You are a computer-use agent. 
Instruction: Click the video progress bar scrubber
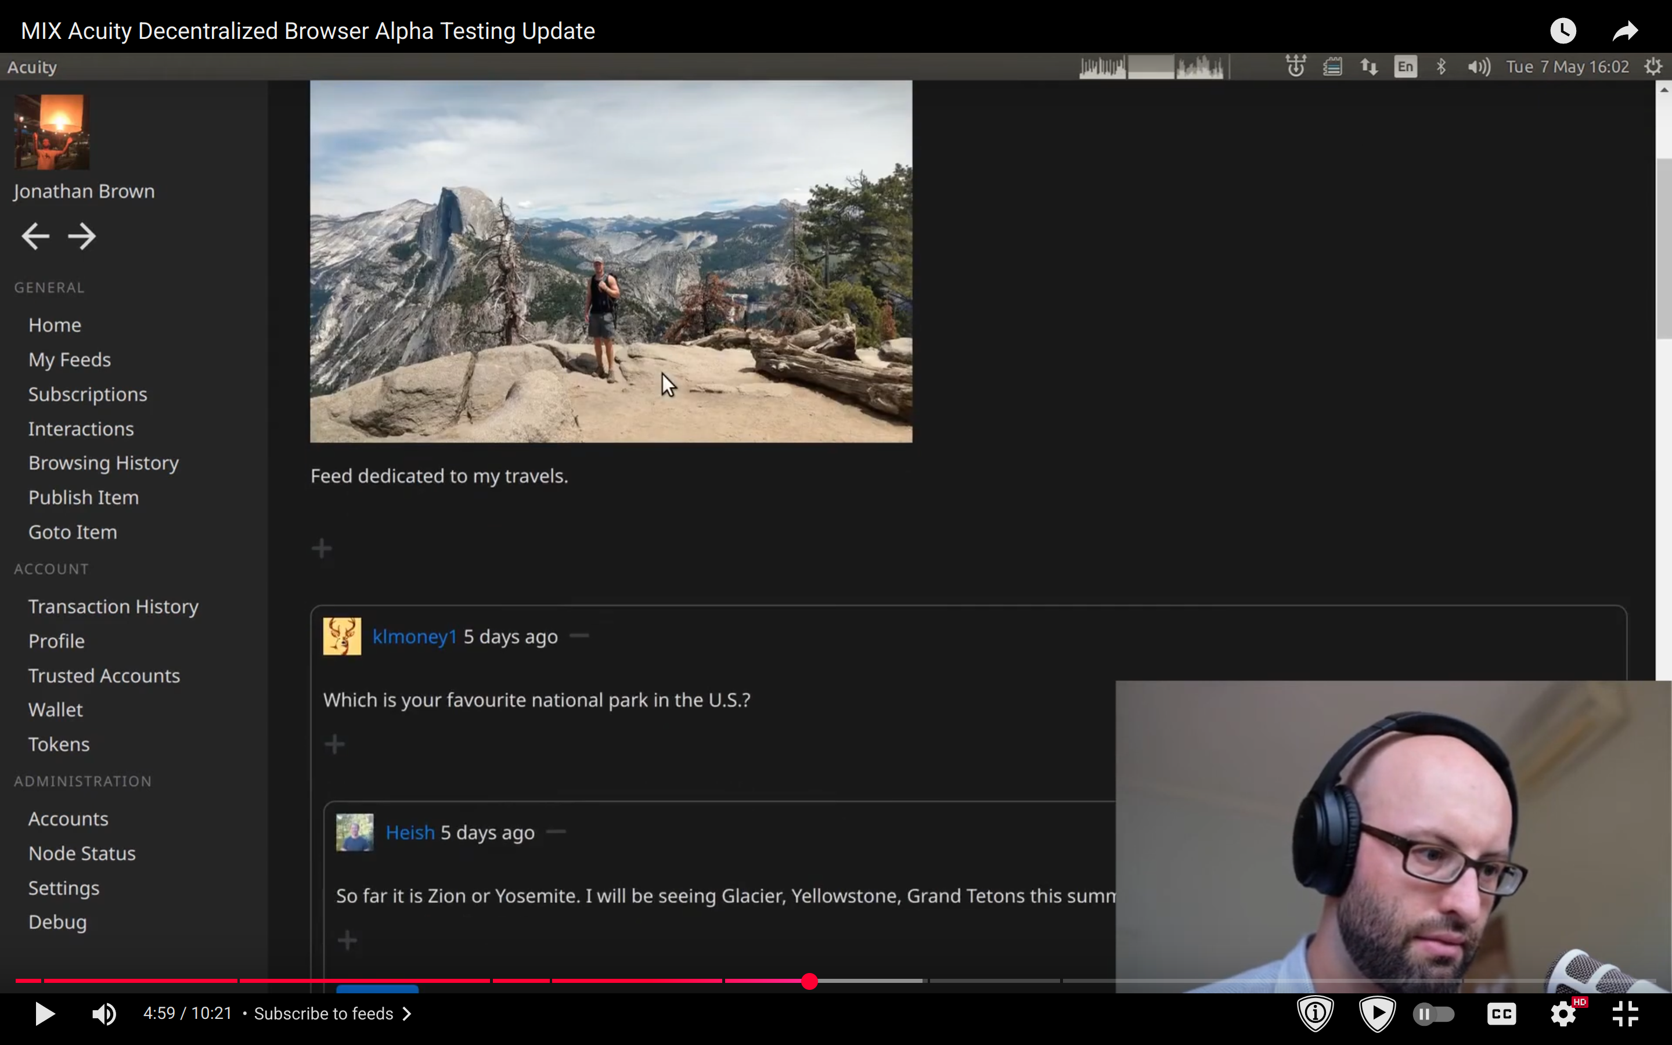coord(810,981)
